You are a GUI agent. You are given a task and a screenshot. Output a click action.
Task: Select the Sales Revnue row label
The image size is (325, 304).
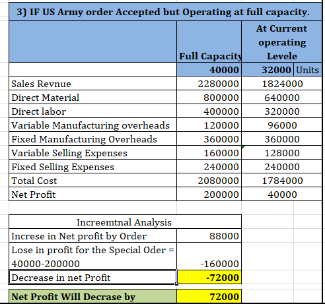(x=92, y=84)
